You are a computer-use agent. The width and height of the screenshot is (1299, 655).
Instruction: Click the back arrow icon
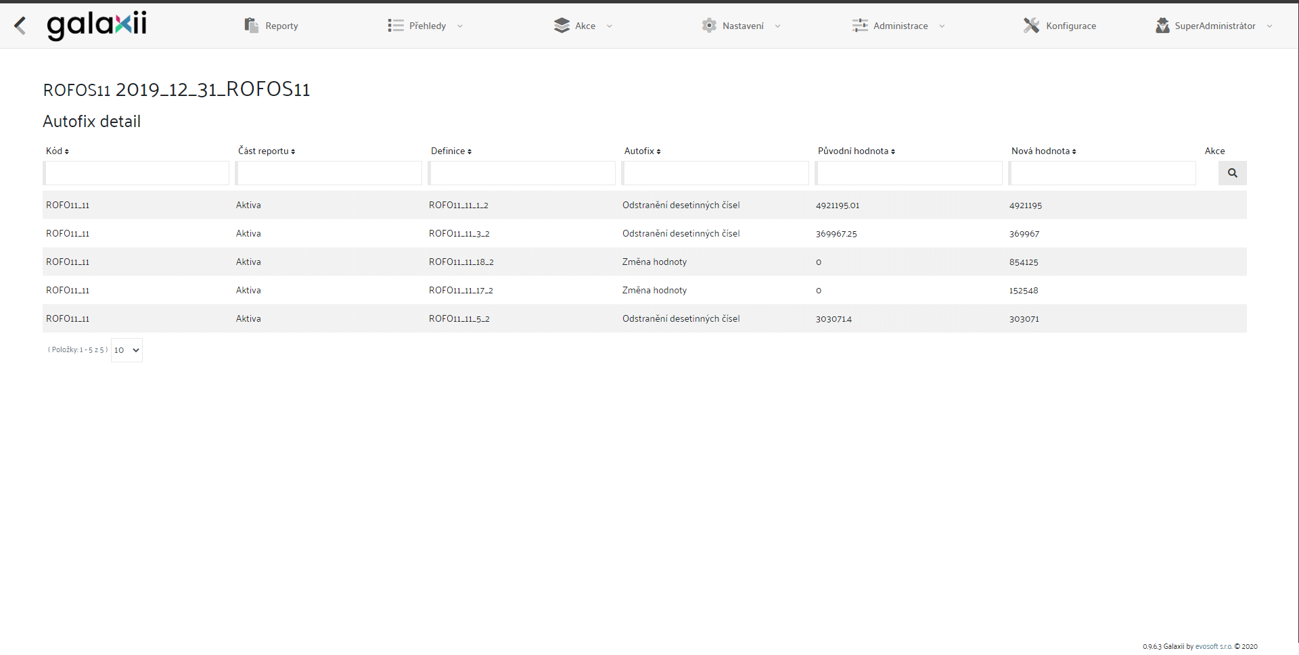(20, 26)
